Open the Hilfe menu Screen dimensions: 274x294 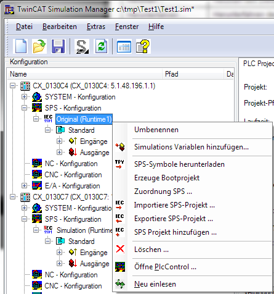pyautogui.click(x=156, y=27)
